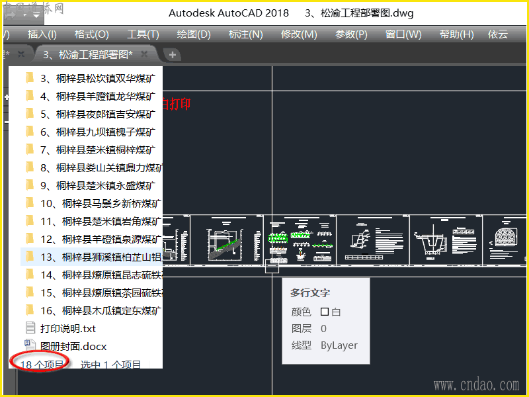This screenshot has height=397, width=529.
Task: Click the drawing sheet with arched tunnel section
Action: click(x=505, y=240)
